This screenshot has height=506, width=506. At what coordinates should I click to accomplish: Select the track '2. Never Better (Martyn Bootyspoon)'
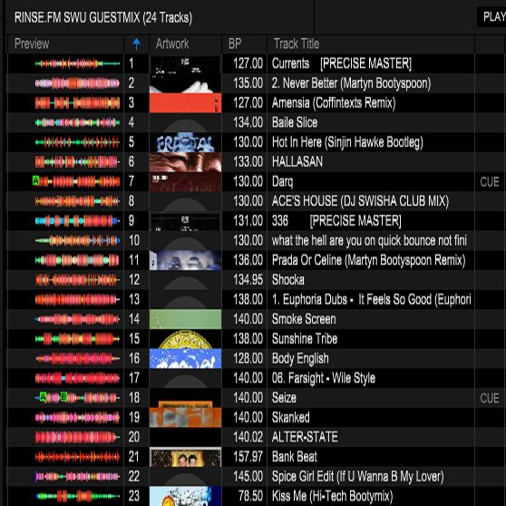point(352,83)
